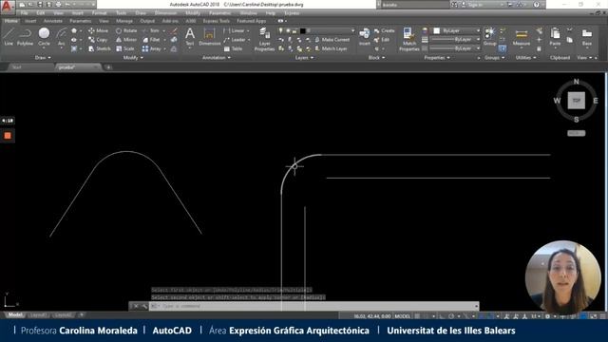
Task: Select the Line tool
Action: 9,37
